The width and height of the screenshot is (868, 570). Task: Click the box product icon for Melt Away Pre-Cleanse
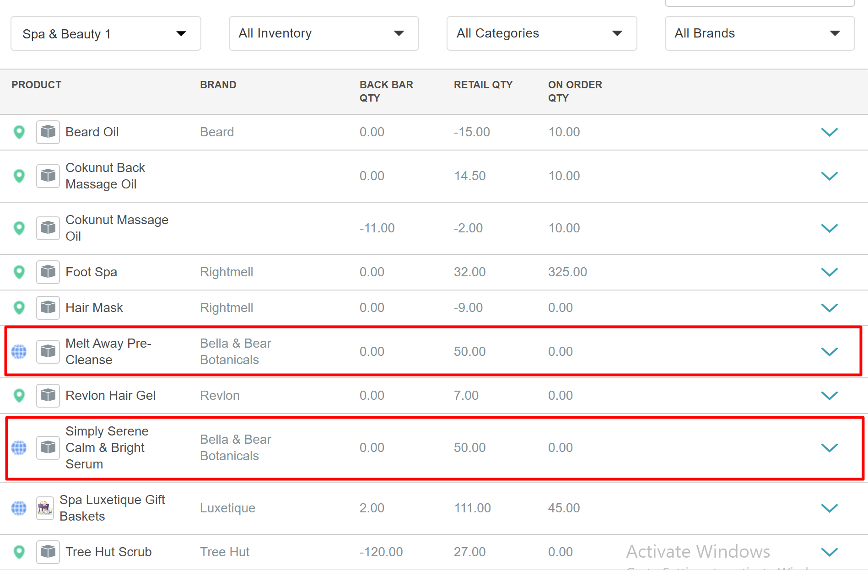click(48, 352)
